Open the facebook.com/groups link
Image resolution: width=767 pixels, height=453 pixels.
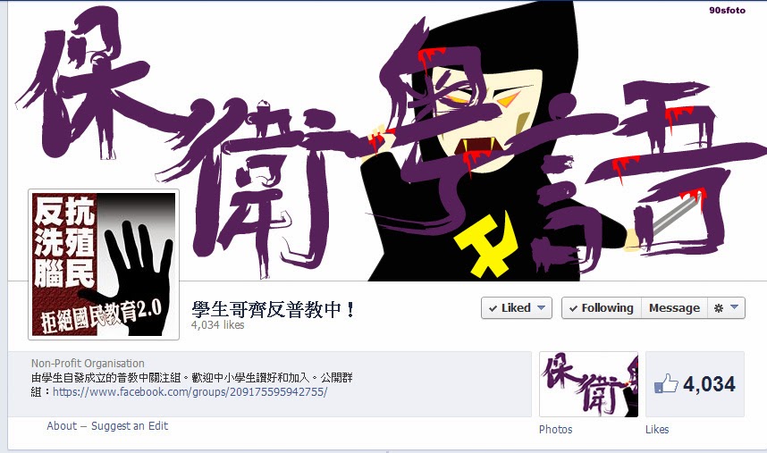(190, 392)
